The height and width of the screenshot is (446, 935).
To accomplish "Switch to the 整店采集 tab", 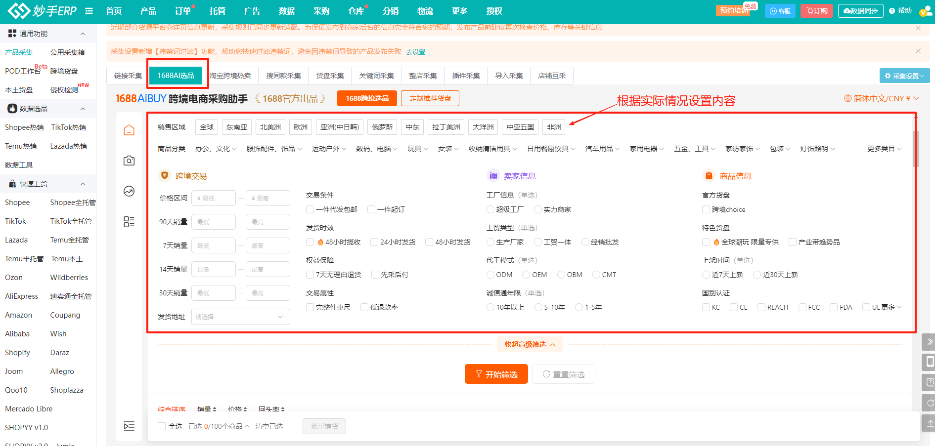I will click(x=423, y=75).
